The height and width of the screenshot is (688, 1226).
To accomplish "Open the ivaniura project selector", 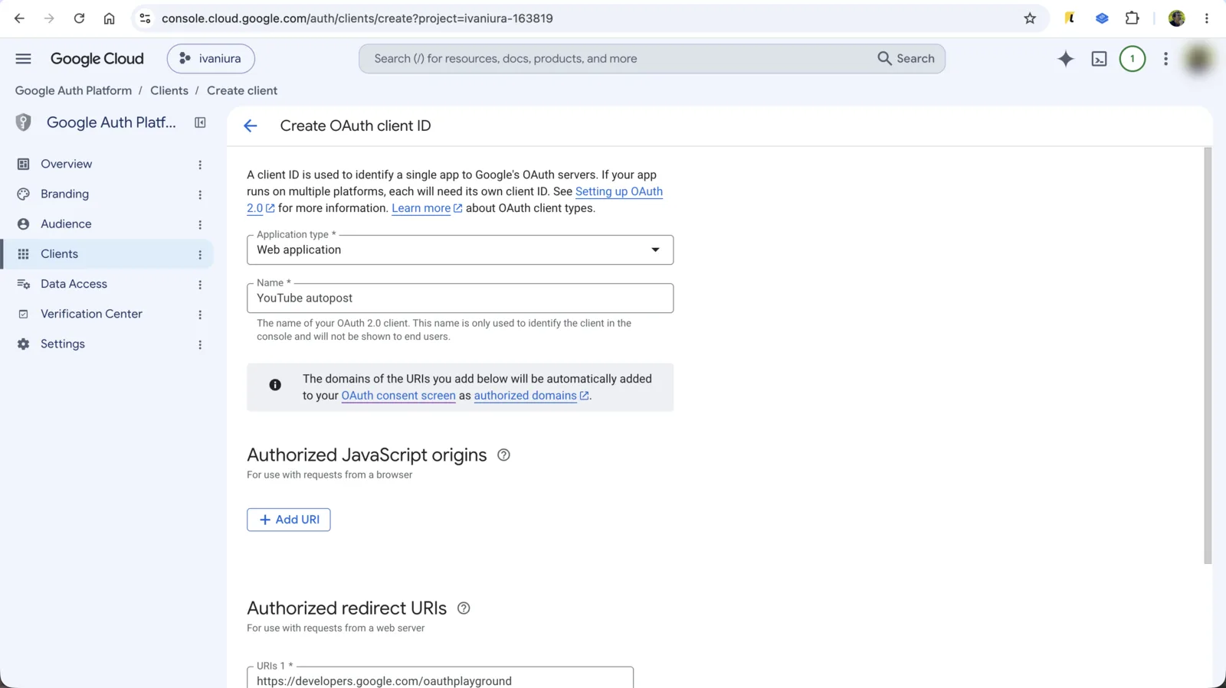I will click(x=211, y=59).
